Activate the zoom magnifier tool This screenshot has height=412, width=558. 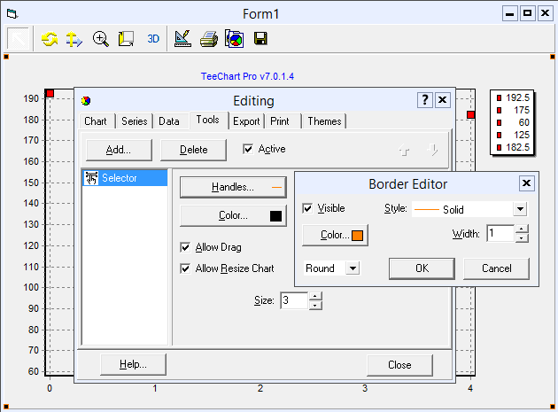(101, 39)
